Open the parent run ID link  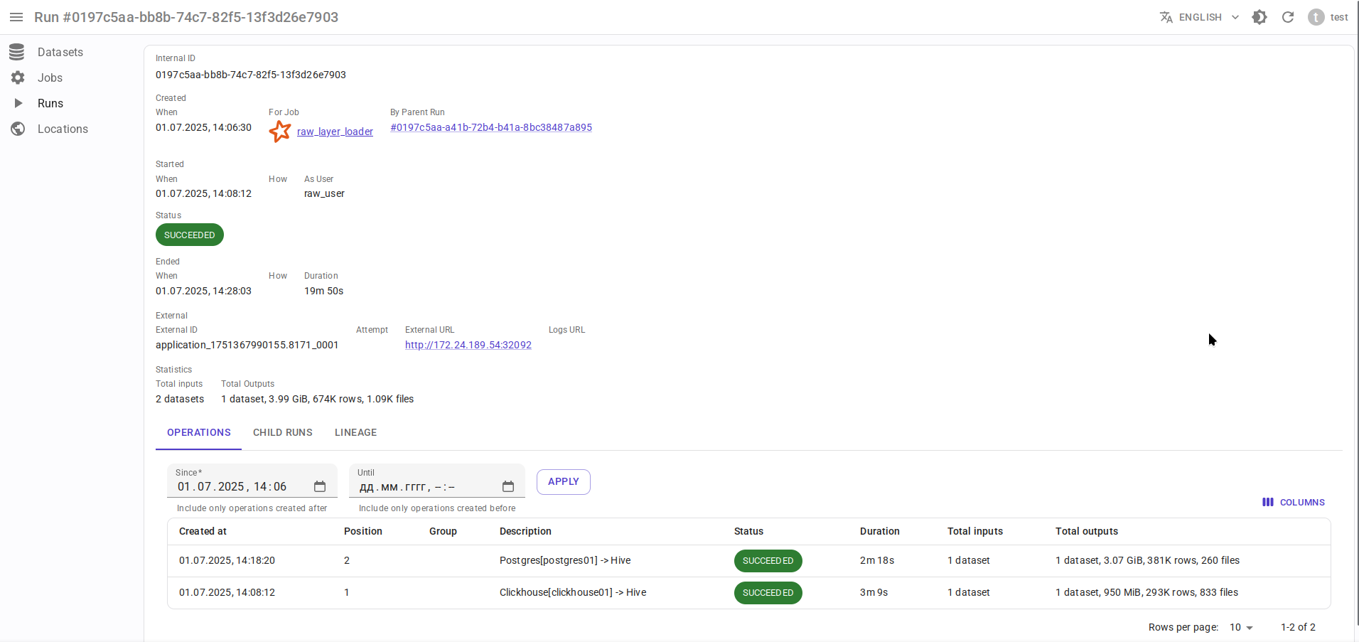pyautogui.click(x=490, y=127)
